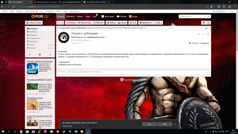Click in the mail search field

191,16
